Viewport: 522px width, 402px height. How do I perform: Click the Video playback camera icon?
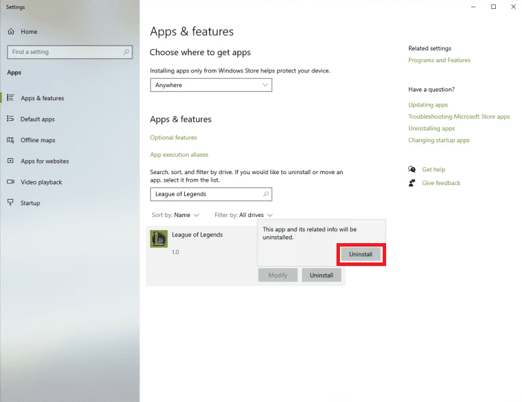point(10,182)
